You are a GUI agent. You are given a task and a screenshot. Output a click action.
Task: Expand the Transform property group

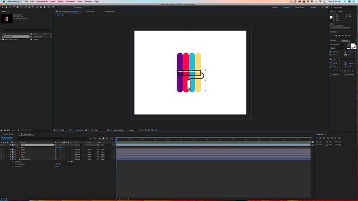point(13,166)
